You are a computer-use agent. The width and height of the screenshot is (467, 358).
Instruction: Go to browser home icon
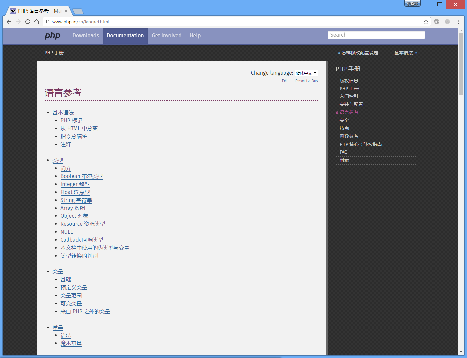pyautogui.click(x=37, y=22)
